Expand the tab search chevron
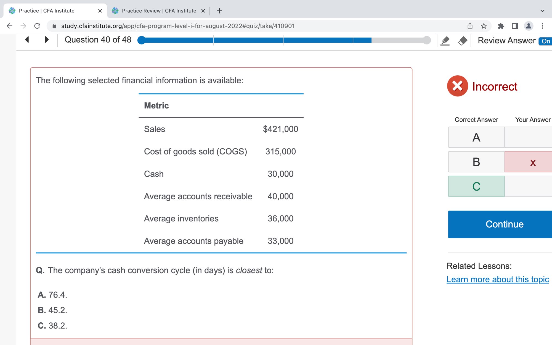 pos(542,11)
